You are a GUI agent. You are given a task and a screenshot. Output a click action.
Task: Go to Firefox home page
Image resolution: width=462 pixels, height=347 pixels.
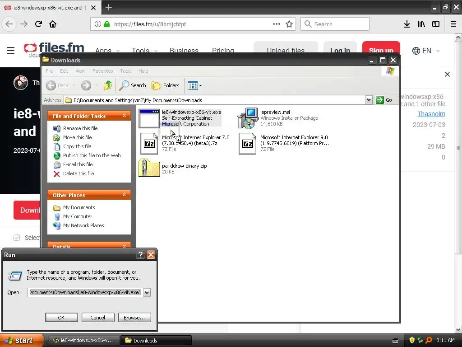(53, 24)
